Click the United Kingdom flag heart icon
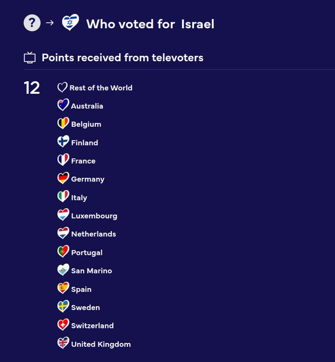 tap(63, 343)
